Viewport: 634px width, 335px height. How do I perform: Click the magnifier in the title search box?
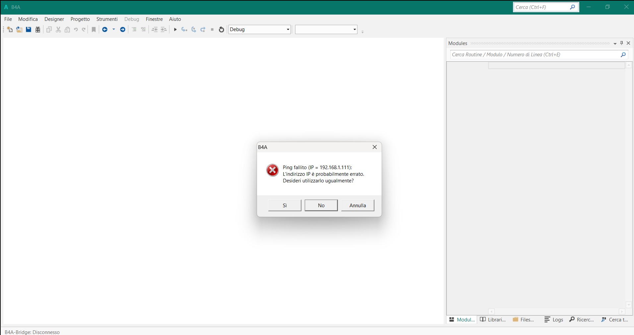(x=573, y=7)
